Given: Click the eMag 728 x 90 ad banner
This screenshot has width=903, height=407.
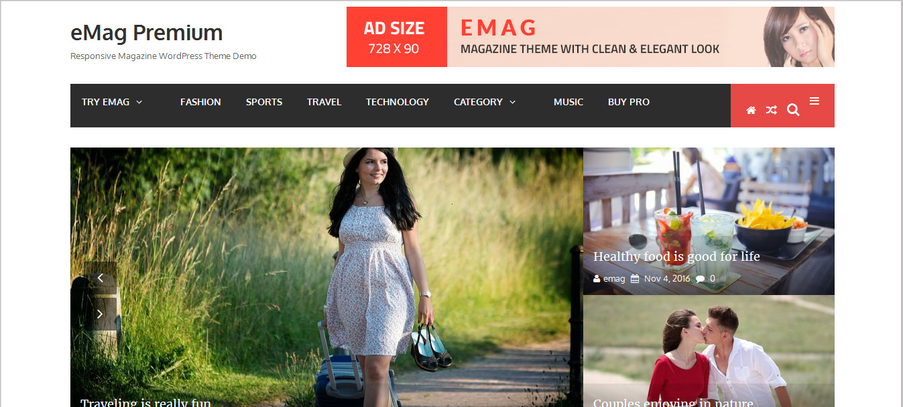Looking at the screenshot, I should tap(591, 37).
